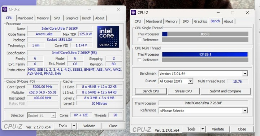Viewport: 260px width, 136px height.
Task: Click the Stress CPU button
Action: click(183, 91)
